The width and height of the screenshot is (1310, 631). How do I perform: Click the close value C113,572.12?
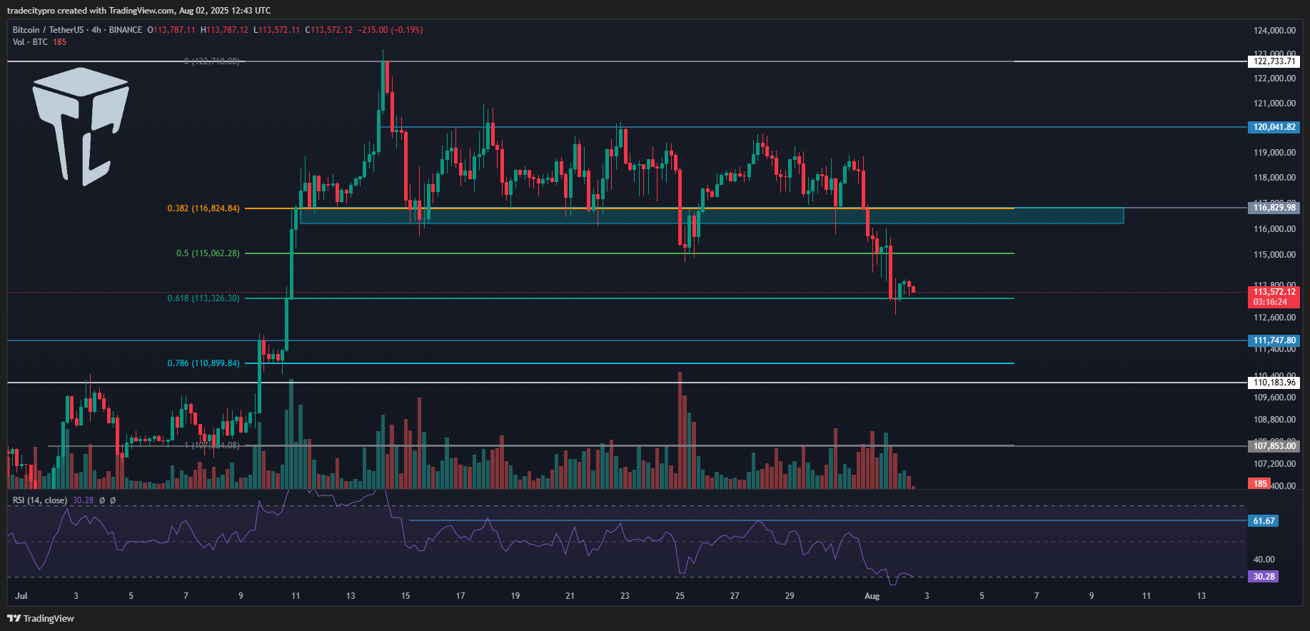(x=329, y=30)
